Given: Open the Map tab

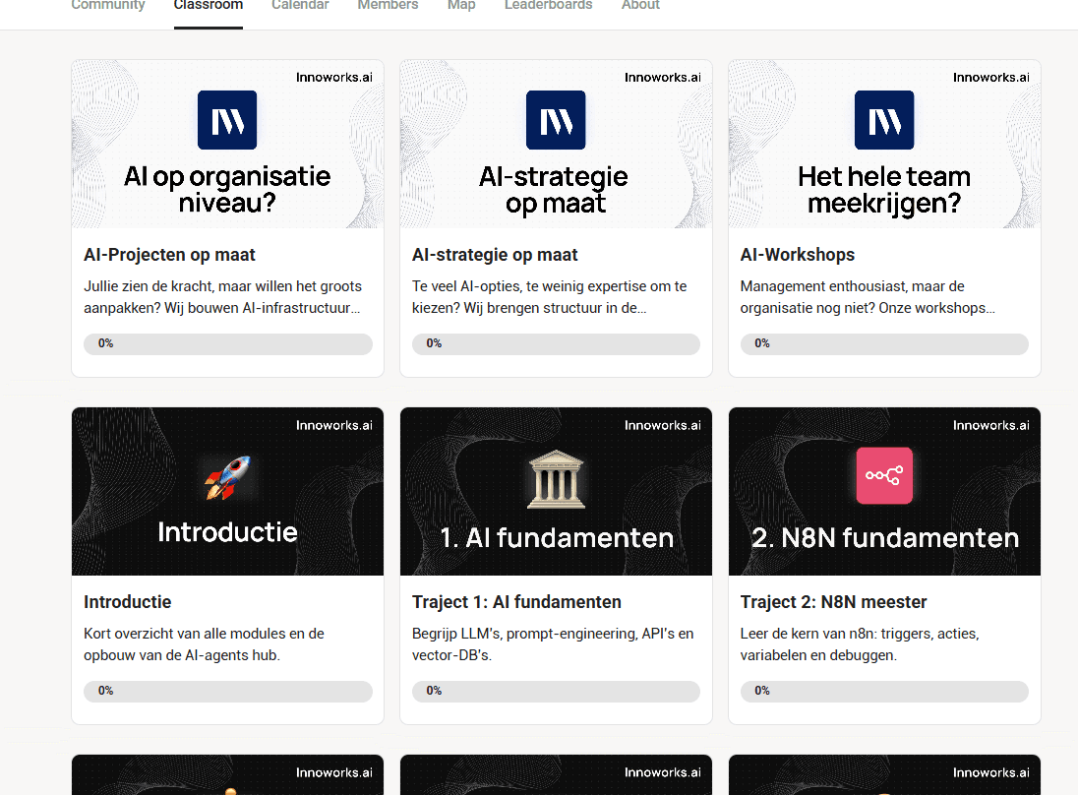Looking at the screenshot, I should click(x=461, y=6).
